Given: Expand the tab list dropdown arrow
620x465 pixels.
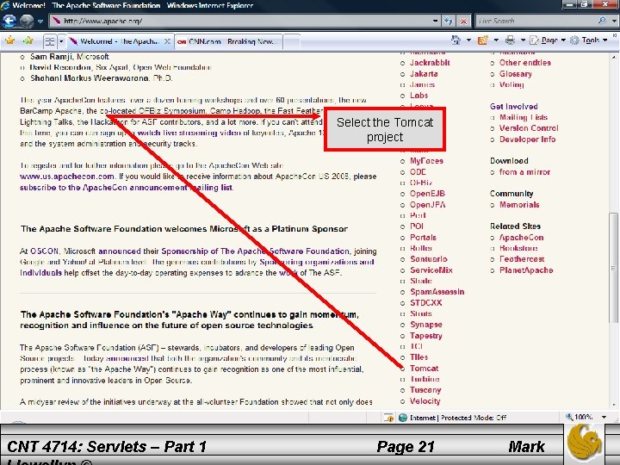Looking at the screenshot, I should pyautogui.click(x=61, y=41).
